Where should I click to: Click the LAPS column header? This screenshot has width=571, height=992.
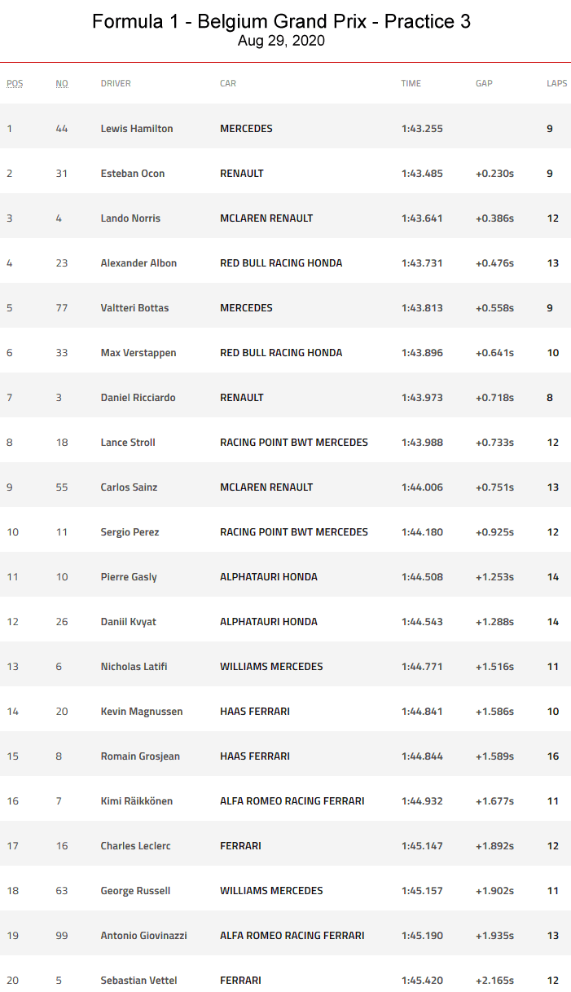point(556,83)
